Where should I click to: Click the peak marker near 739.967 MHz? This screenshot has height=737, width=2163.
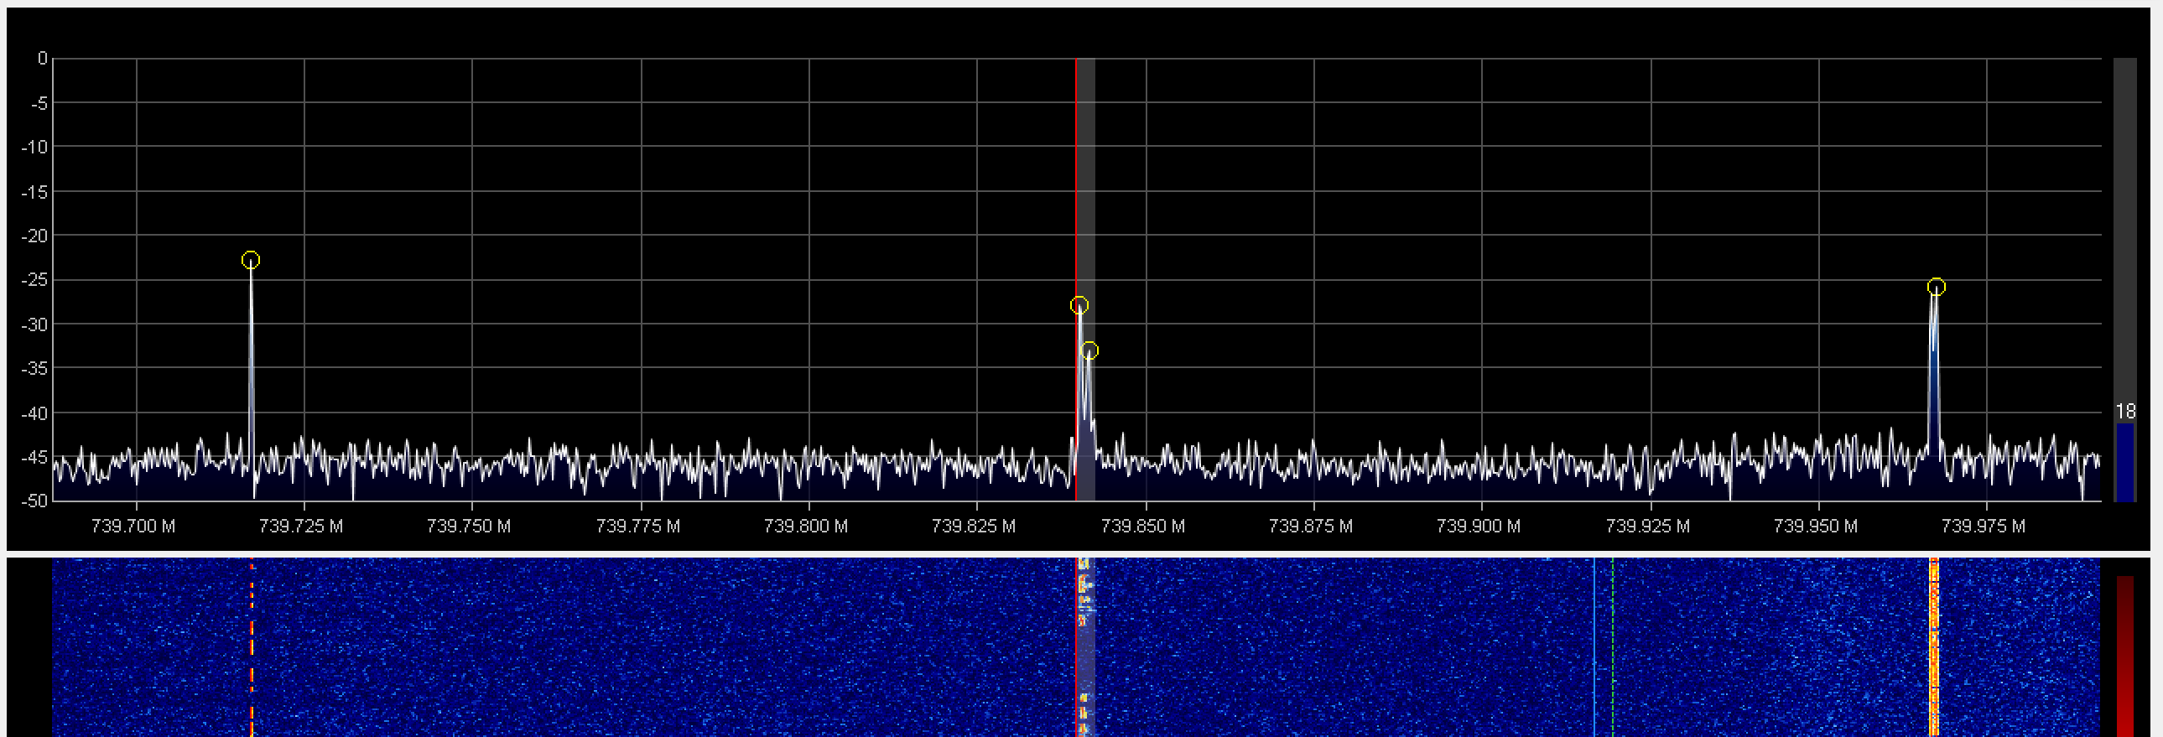pyautogui.click(x=1936, y=287)
